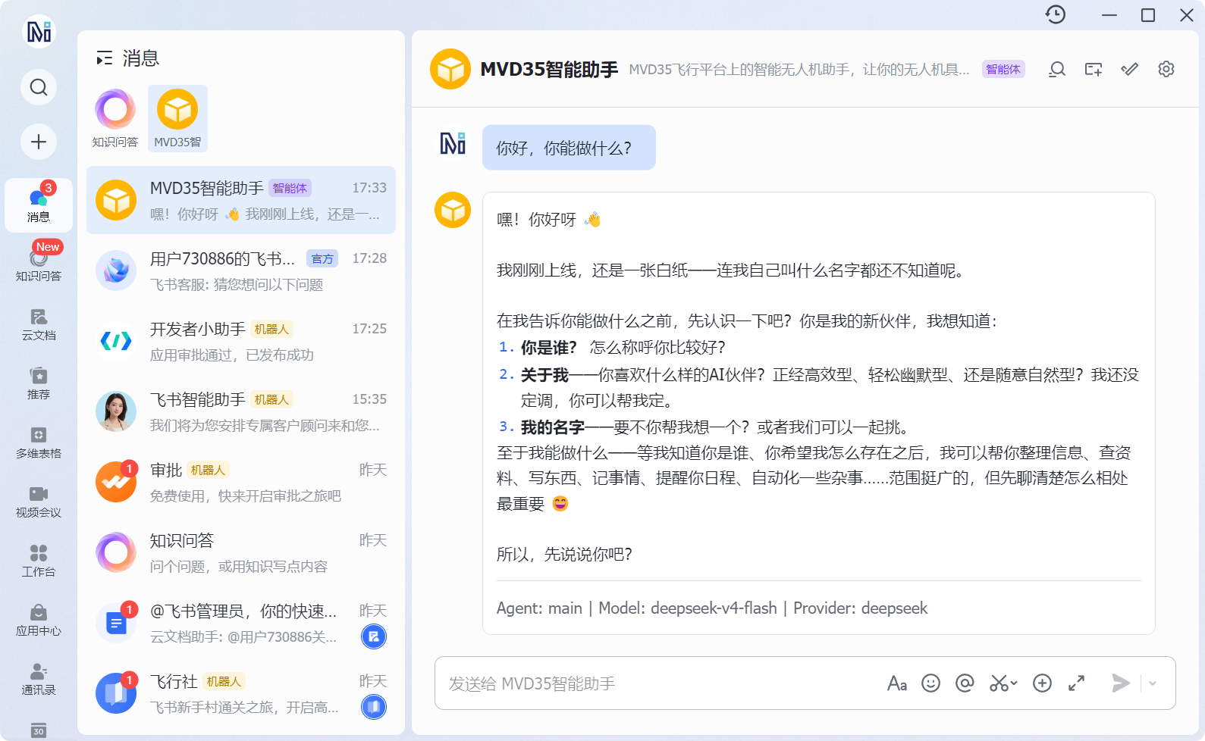Collapse the 消息 list panel toggle icon
Image resolution: width=1205 pixels, height=741 pixels.
105,58
